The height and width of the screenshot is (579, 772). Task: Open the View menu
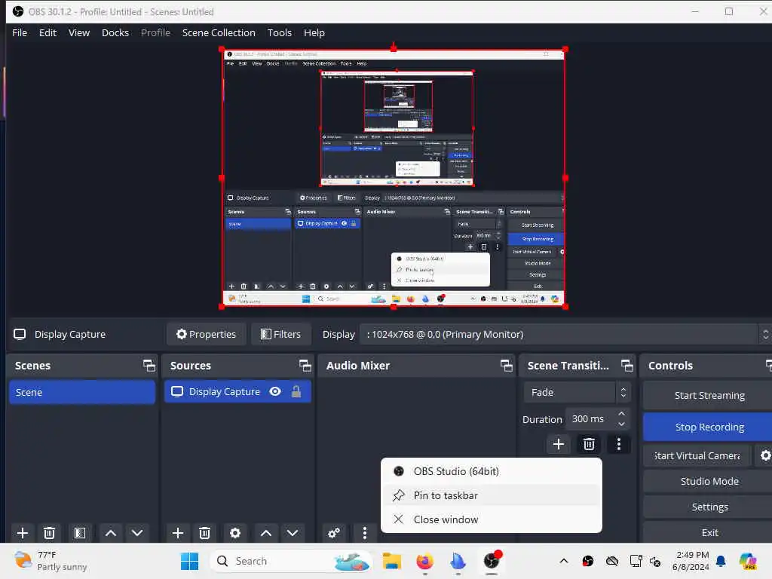point(78,33)
